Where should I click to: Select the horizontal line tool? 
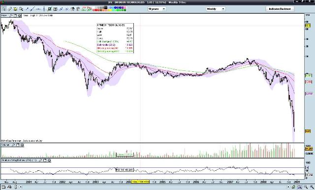(38, 9)
